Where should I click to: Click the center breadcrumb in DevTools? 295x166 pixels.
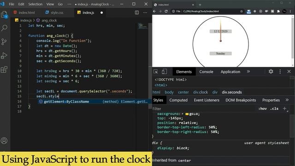pos(183,92)
